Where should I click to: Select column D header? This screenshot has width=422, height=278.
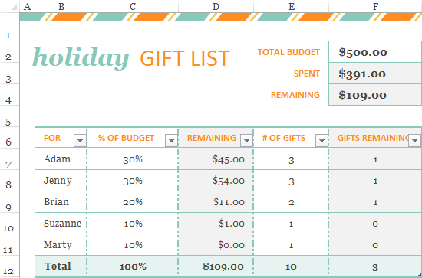(x=216, y=6)
